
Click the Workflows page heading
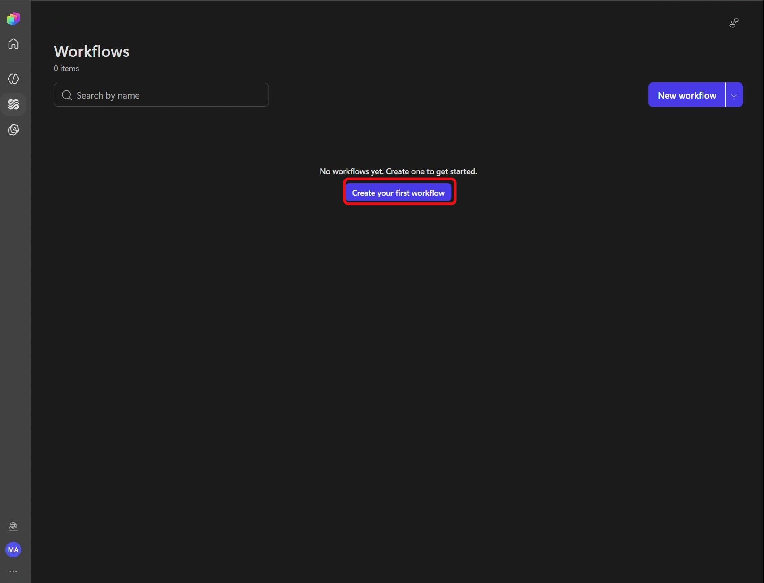tap(91, 51)
